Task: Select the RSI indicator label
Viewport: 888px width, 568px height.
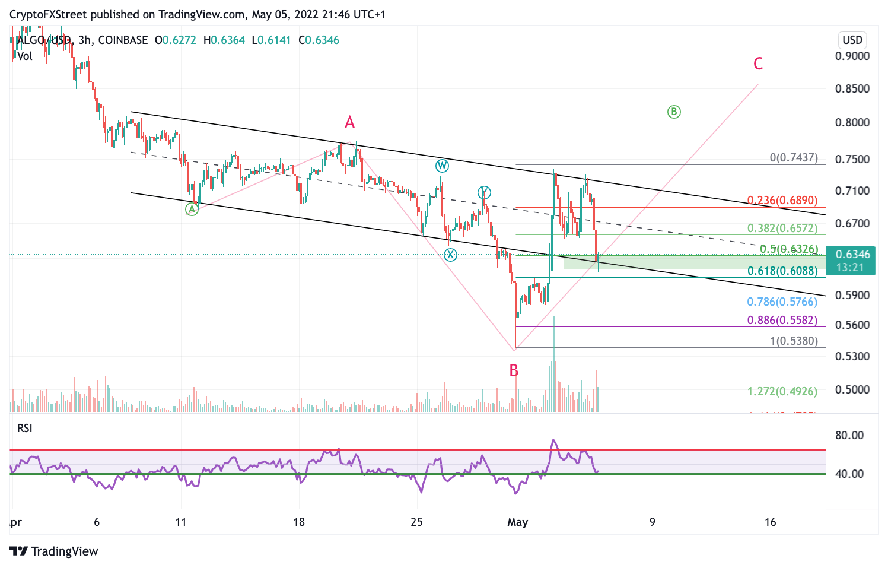Action: tap(26, 429)
